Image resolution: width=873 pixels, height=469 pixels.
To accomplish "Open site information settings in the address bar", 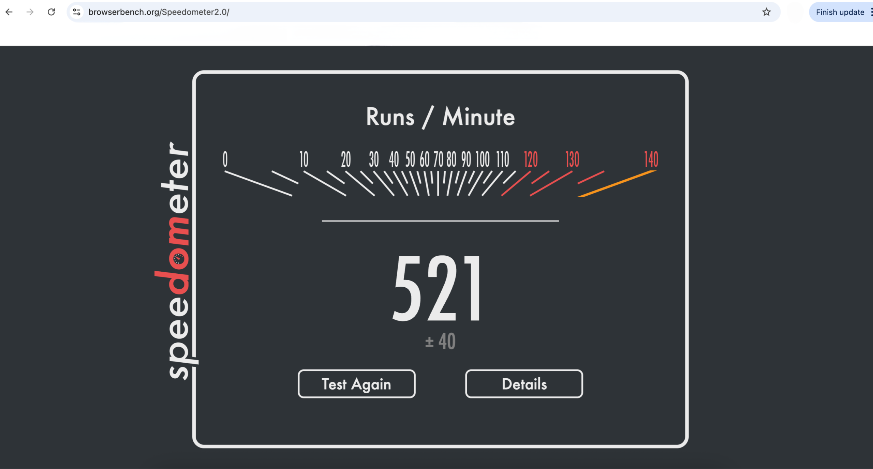I will pyautogui.click(x=76, y=12).
